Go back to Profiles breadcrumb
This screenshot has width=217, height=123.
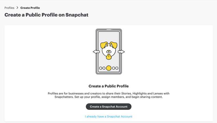point(9,8)
